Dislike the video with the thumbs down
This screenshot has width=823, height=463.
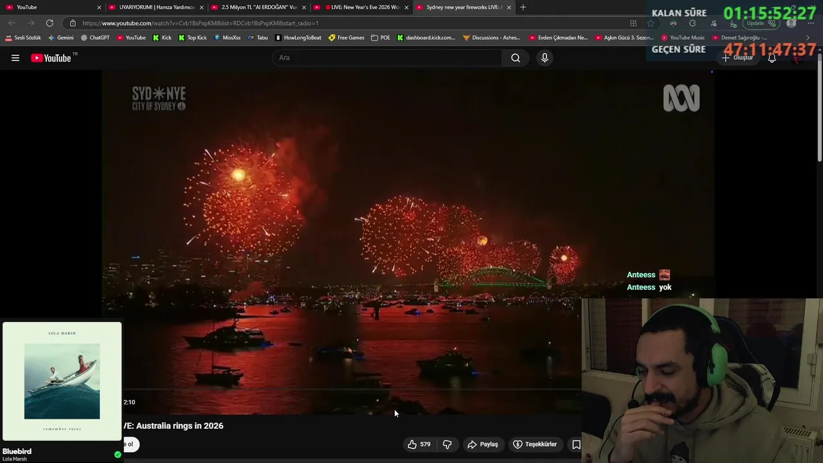tap(448, 444)
